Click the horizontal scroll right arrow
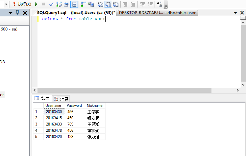 tap(238, 90)
